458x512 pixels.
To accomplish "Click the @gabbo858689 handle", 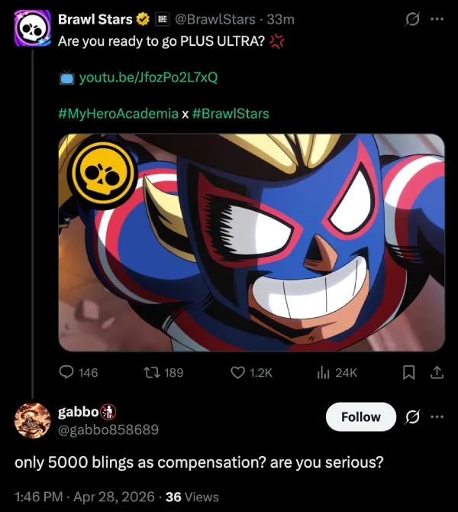I will 108,429.
